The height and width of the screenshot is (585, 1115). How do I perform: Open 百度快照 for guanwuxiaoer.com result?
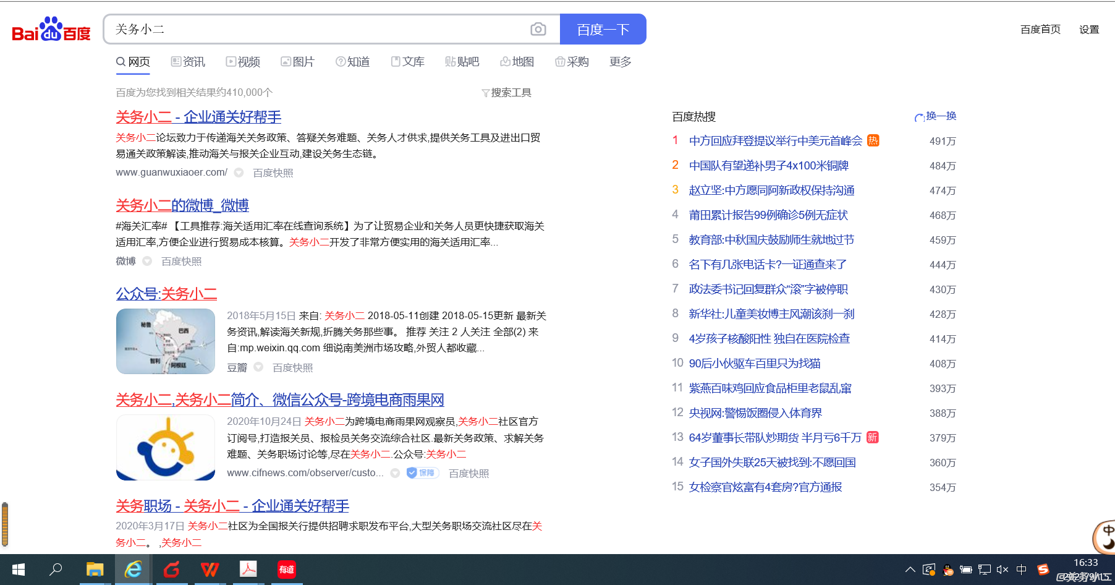[273, 173]
